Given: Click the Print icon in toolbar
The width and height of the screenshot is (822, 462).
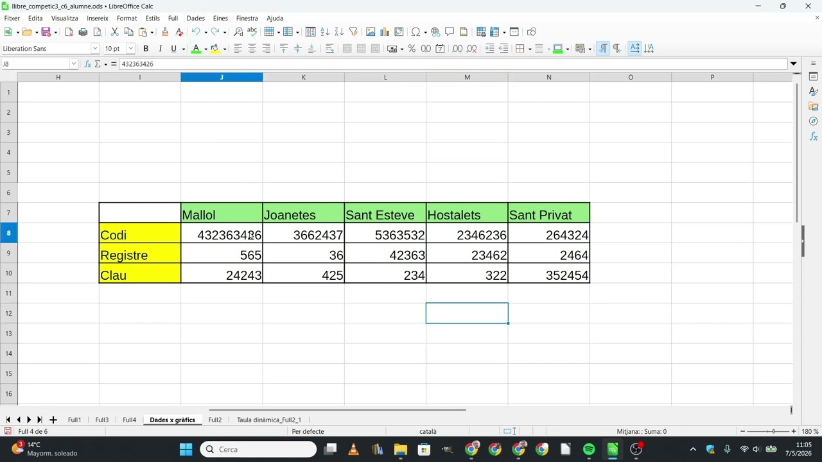Looking at the screenshot, I should point(83,32).
